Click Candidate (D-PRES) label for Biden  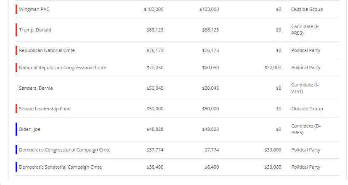[306, 129]
